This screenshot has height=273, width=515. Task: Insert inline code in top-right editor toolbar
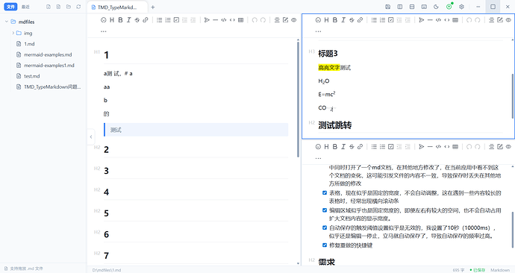(x=446, y=20)
